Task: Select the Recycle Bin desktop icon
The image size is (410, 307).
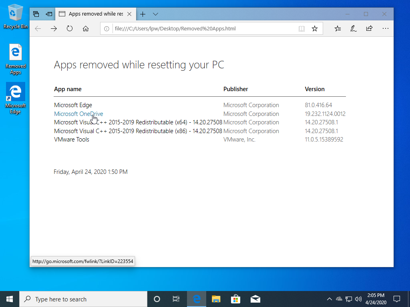Action: (16, 17)
